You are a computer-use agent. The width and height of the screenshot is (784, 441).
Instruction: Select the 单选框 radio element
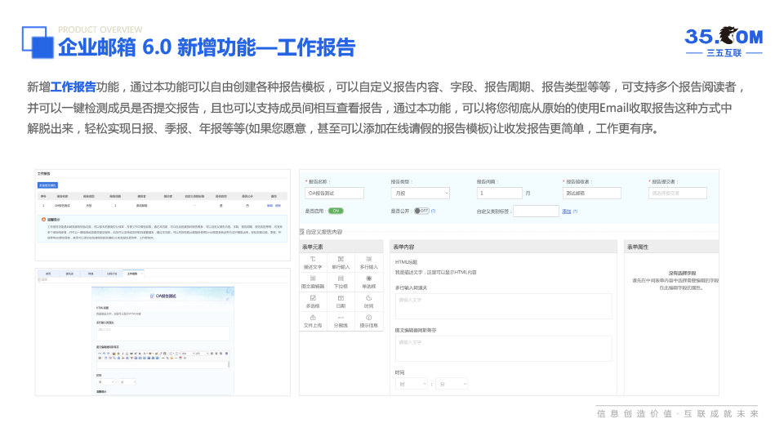368,282
